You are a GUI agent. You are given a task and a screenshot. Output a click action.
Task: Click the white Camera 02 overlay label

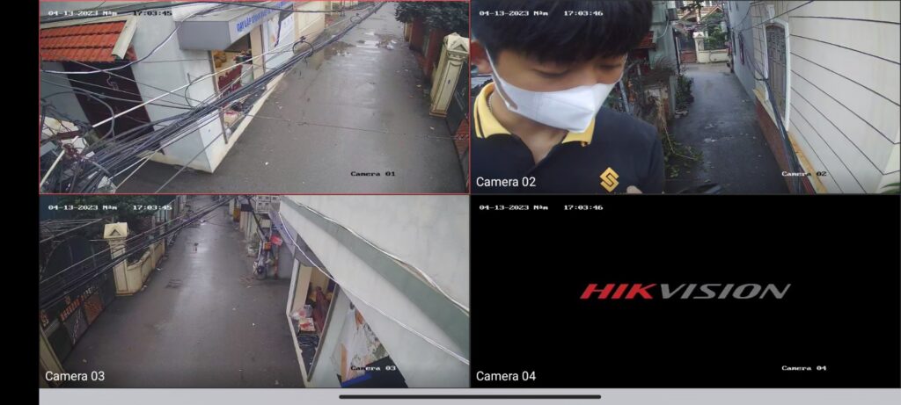(x=506, y=182)
